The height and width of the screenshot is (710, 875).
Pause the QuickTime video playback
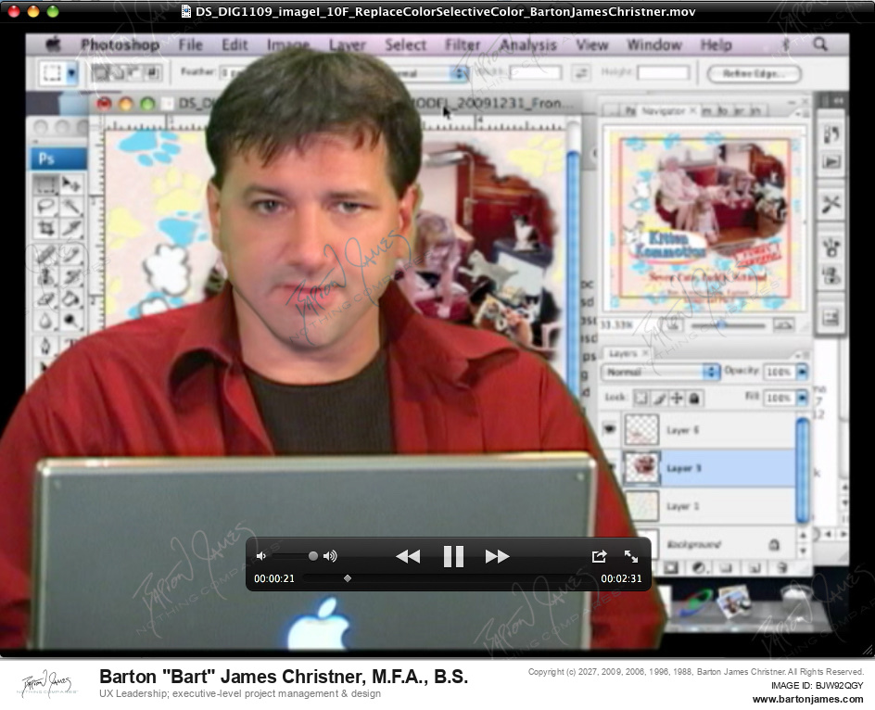pyautogui.click(x=453, y=556)
